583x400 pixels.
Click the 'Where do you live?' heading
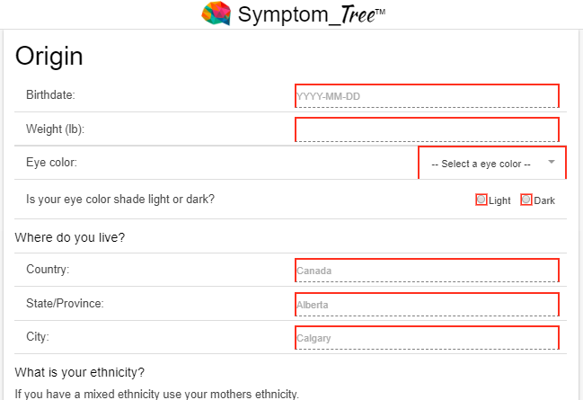[70, 238]
